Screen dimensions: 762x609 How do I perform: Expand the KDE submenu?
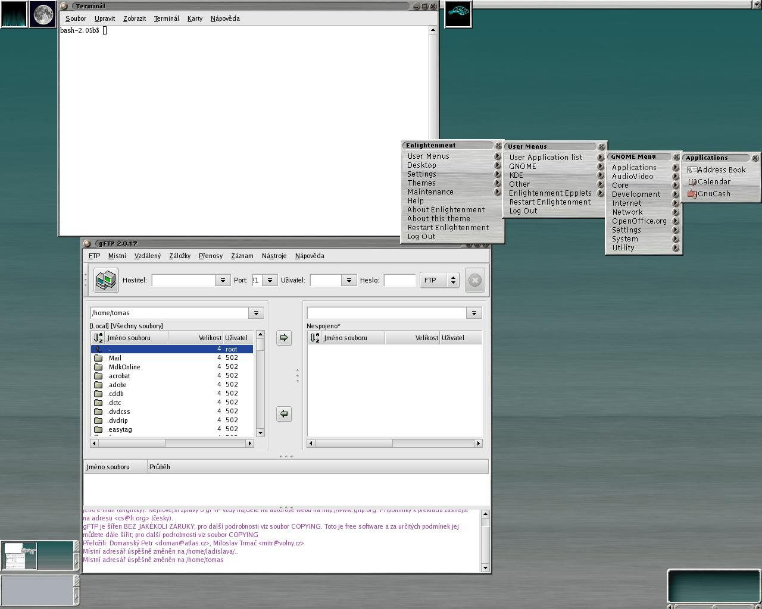click(601, 175)
